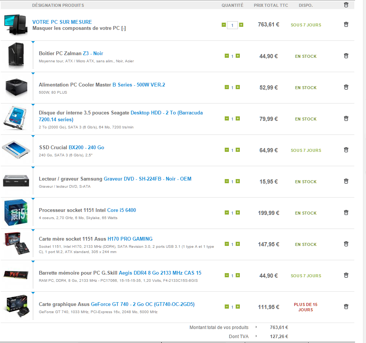Collapse components via Masquer les composants
The height and width of the screenshot is (343, 366).
[x=79, y=28]
